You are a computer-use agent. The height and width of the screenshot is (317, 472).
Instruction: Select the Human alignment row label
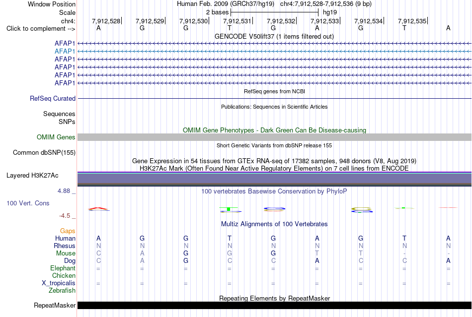click(65, 238)
